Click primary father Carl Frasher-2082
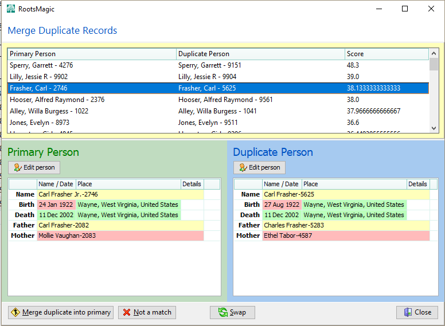This screenshot has height=326, width=445. coord(120,225)
